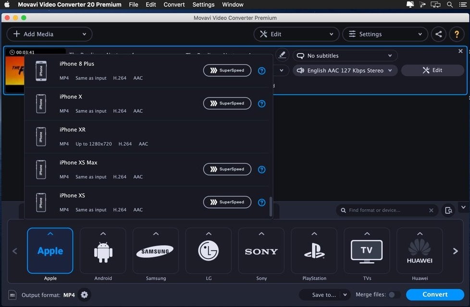Enable SuperSpeed for iPhone 8 Plus
This screenshot has width=470, height=307.
(x=227, y=71)
